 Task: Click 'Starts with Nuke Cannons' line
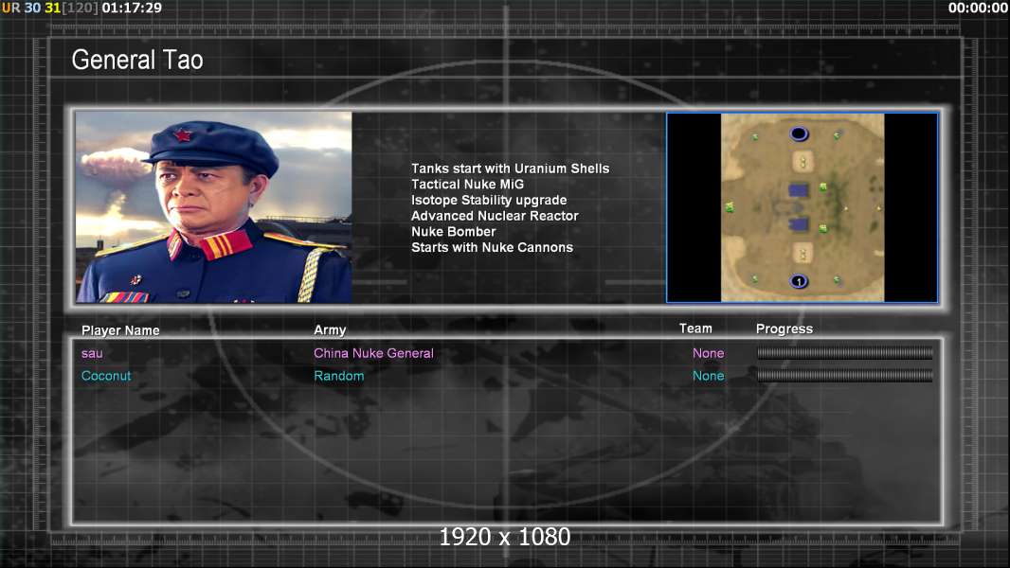click(492, 247)
